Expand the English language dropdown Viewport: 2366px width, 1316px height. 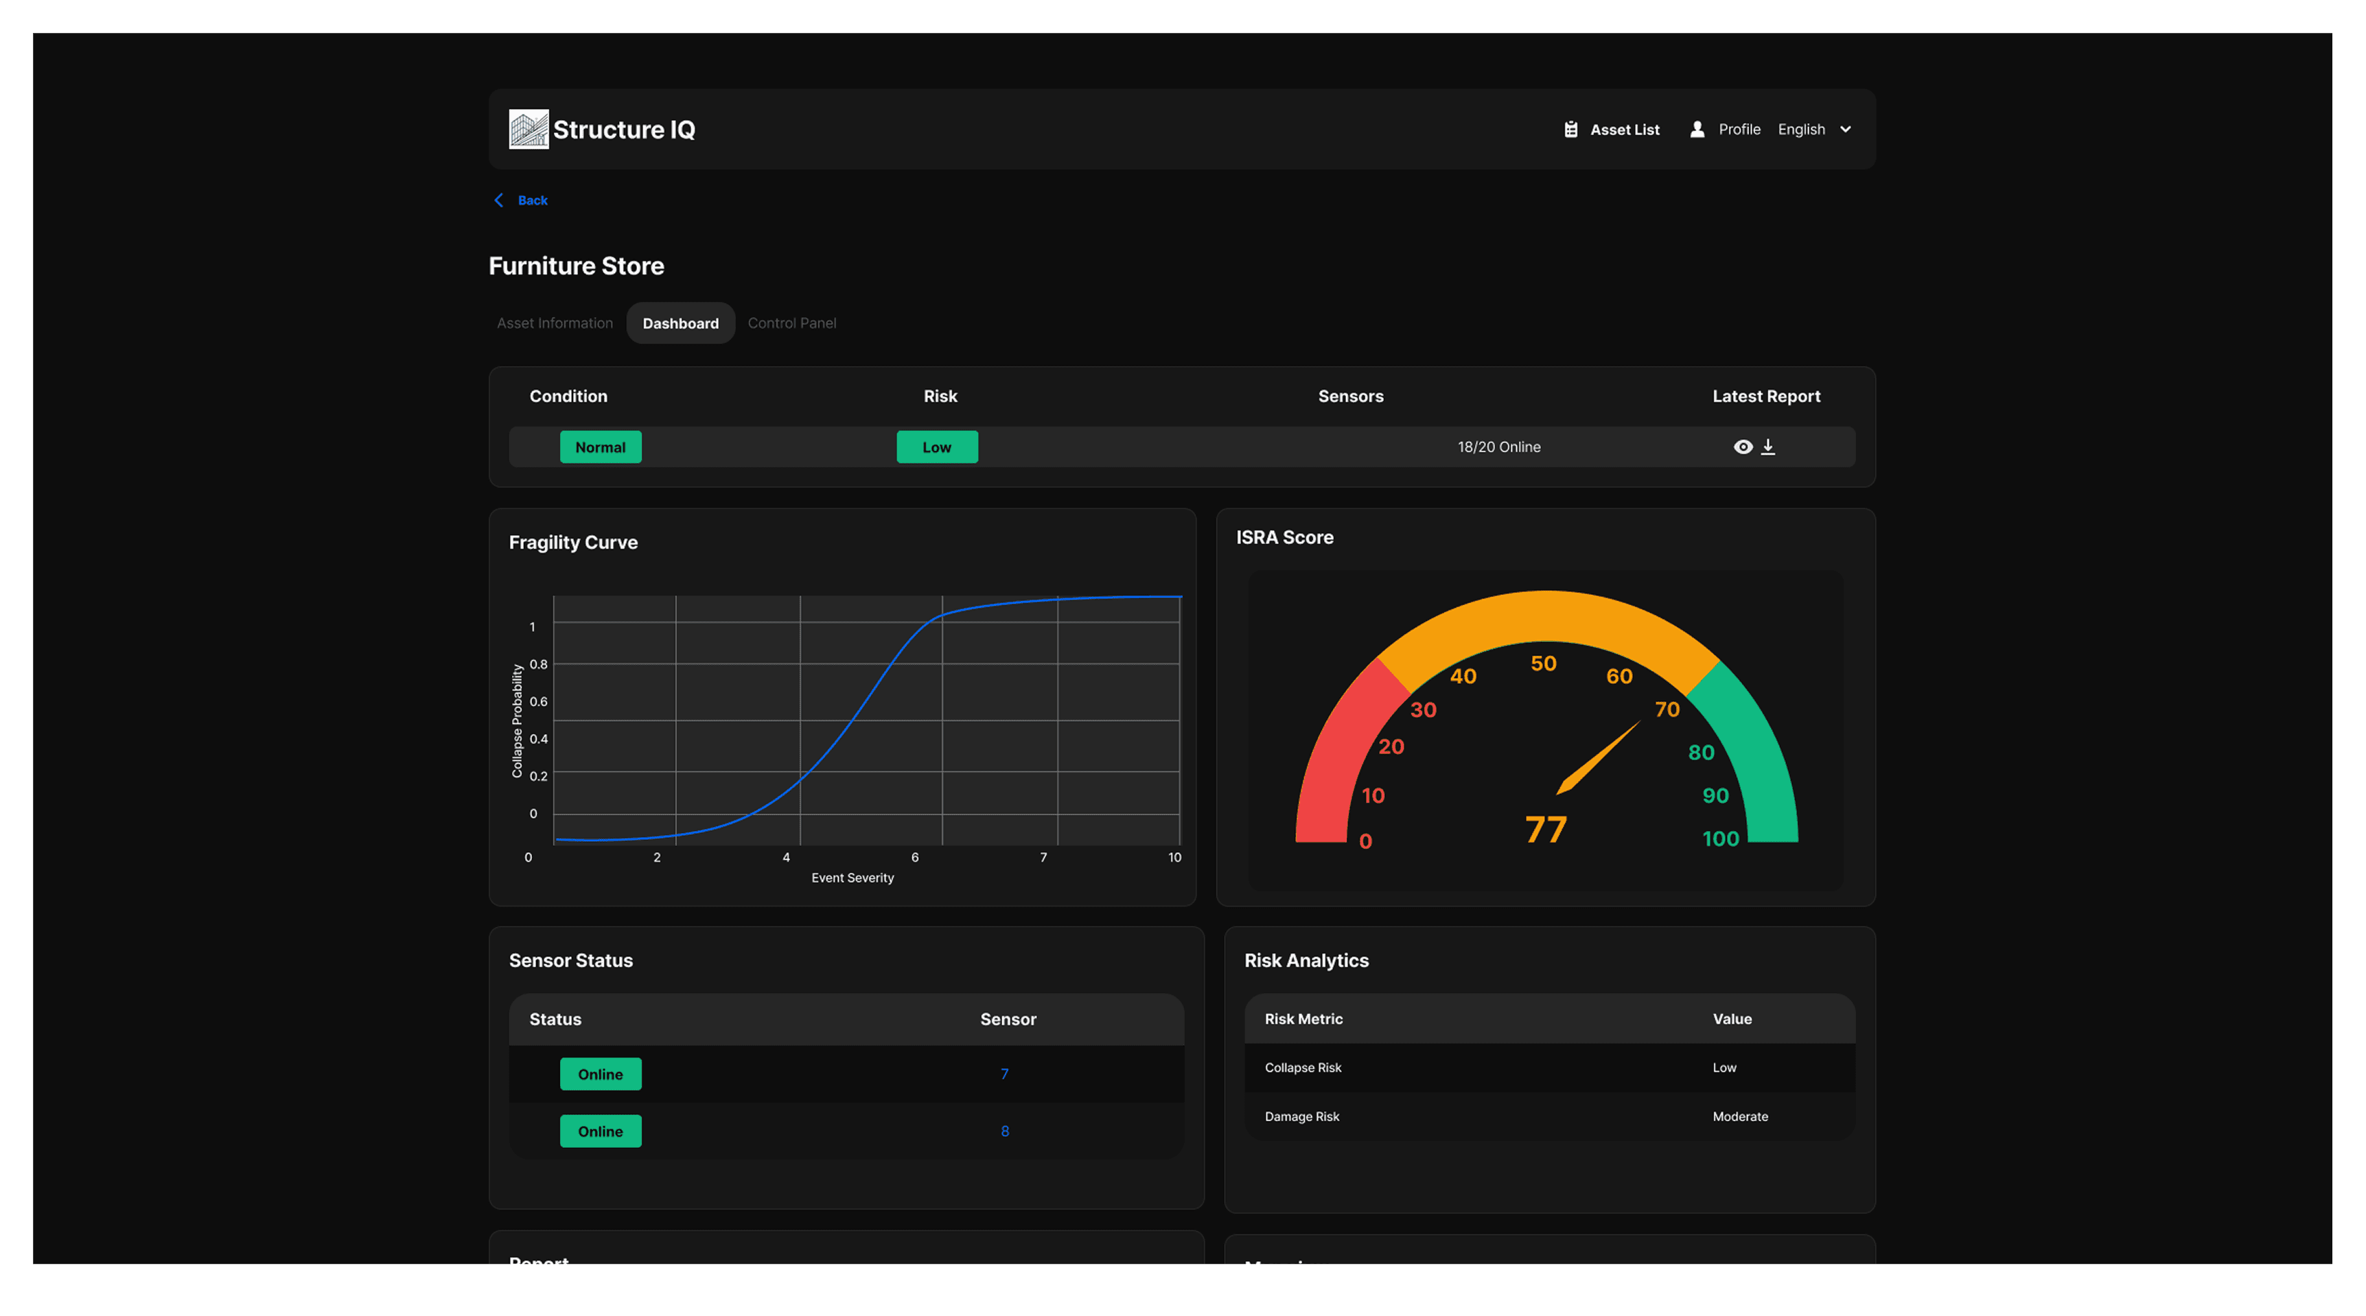click(x=1801, y=130)
